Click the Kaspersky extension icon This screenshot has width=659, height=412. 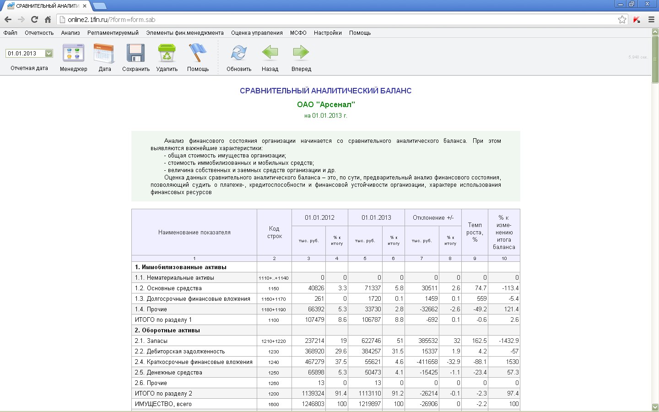coord(637,20)
